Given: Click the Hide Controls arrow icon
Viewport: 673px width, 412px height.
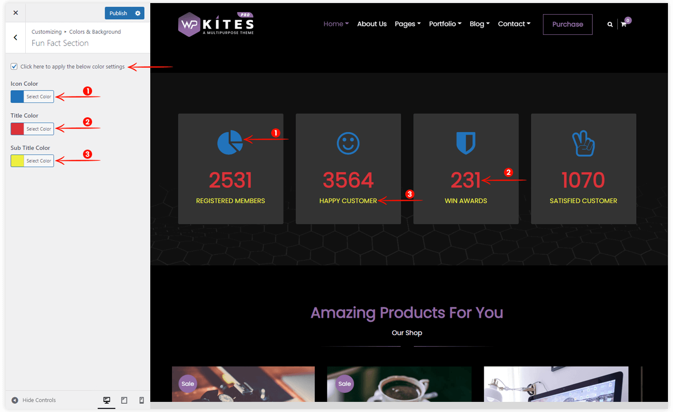Looking at the screenshot, I should tap(15, 400).
